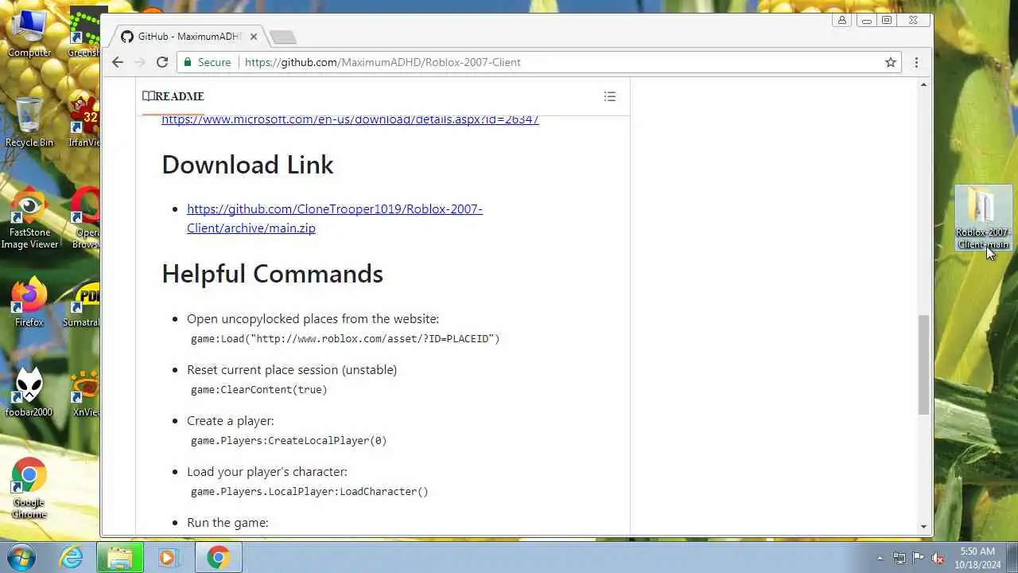Open Internet Explorer from the taskbar
The width and height of the screenshot is (1018, 573).
point(72,557)
